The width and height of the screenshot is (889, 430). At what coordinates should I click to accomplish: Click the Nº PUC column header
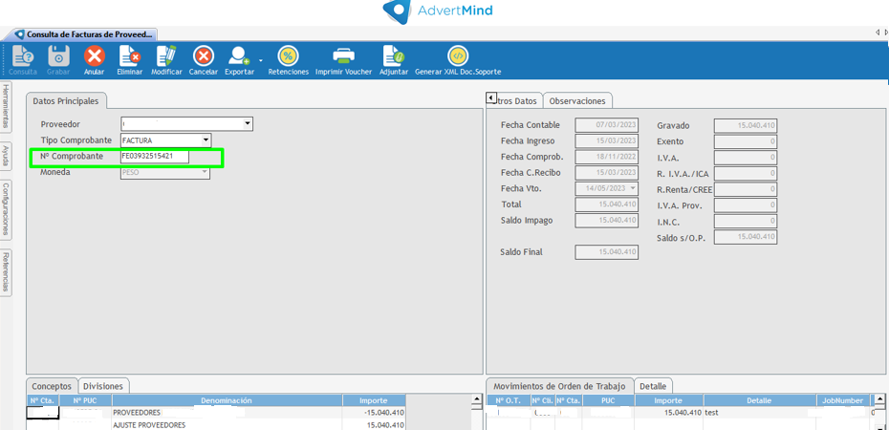coord(86,400)
